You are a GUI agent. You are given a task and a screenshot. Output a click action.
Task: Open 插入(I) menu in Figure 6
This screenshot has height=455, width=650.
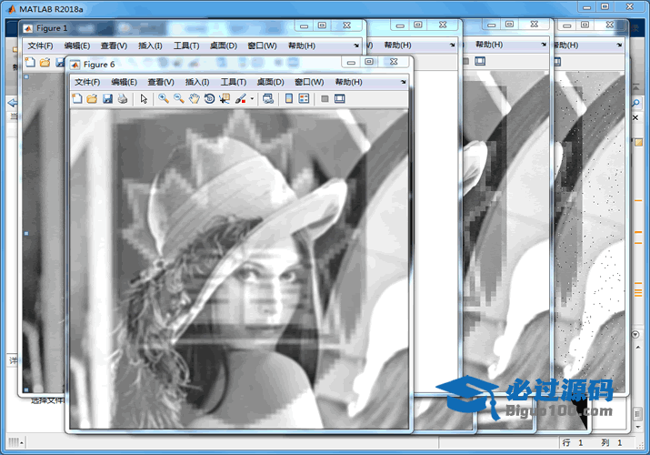point(197,82)
